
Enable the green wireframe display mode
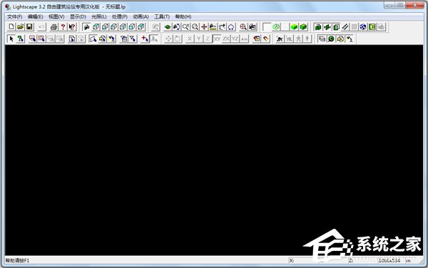click(276, 26)
